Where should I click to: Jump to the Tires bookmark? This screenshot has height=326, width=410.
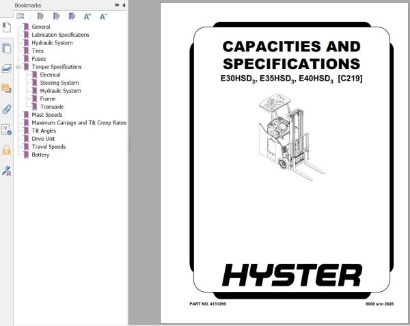pyautogui.click(x=38, y=51)
